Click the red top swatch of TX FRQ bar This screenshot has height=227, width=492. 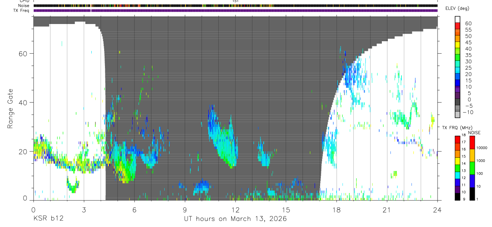coord(458,139)
